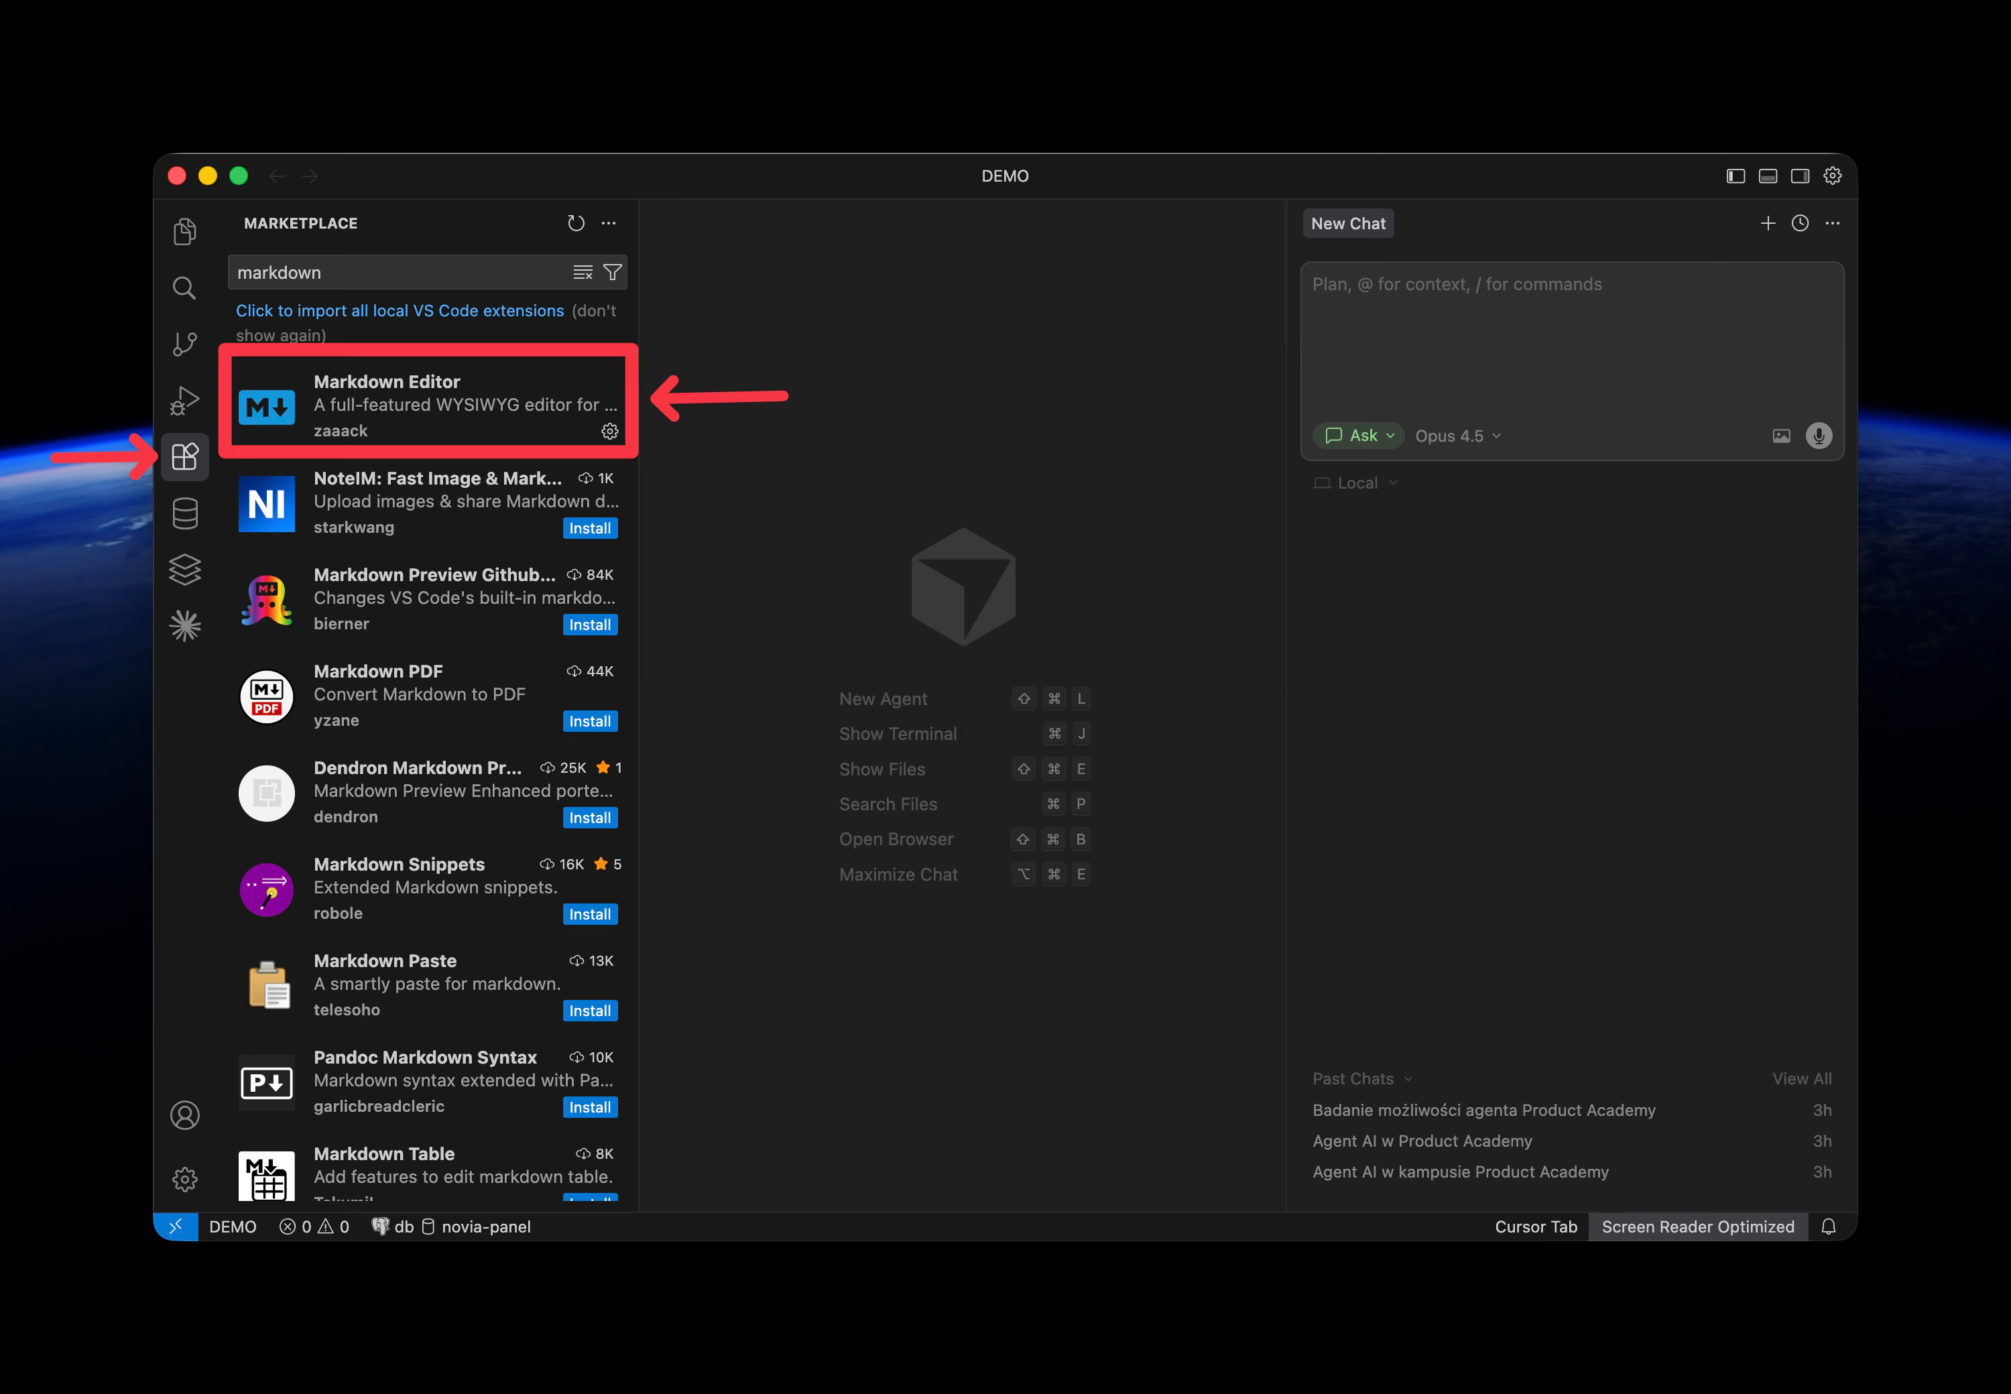Open Marketplace more actions ellipsis menu
2011x1394 pixels.
(609, 224)
